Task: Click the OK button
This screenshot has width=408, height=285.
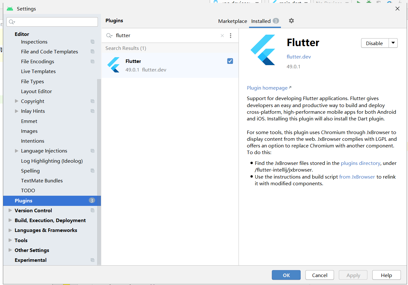Action: click(x=286, y=275)
